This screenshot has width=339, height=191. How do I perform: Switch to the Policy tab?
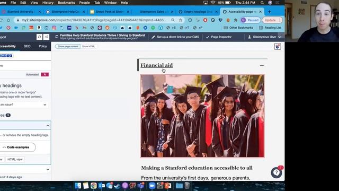42,46
